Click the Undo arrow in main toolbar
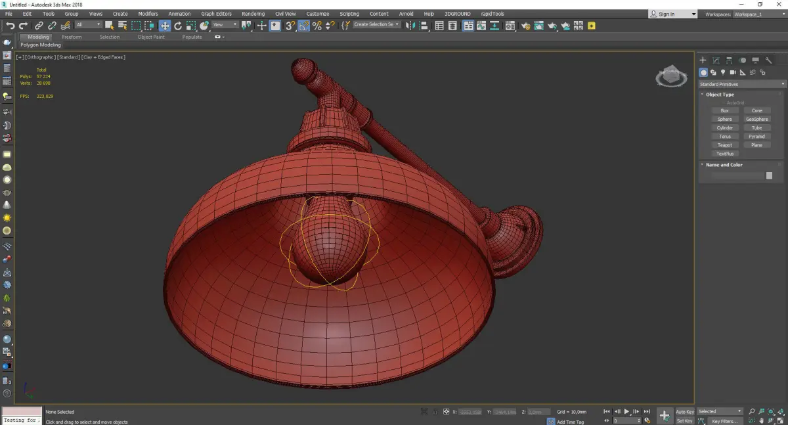Image resolution: width=788 pixels, height=425 pixels. tap(10, 26)
